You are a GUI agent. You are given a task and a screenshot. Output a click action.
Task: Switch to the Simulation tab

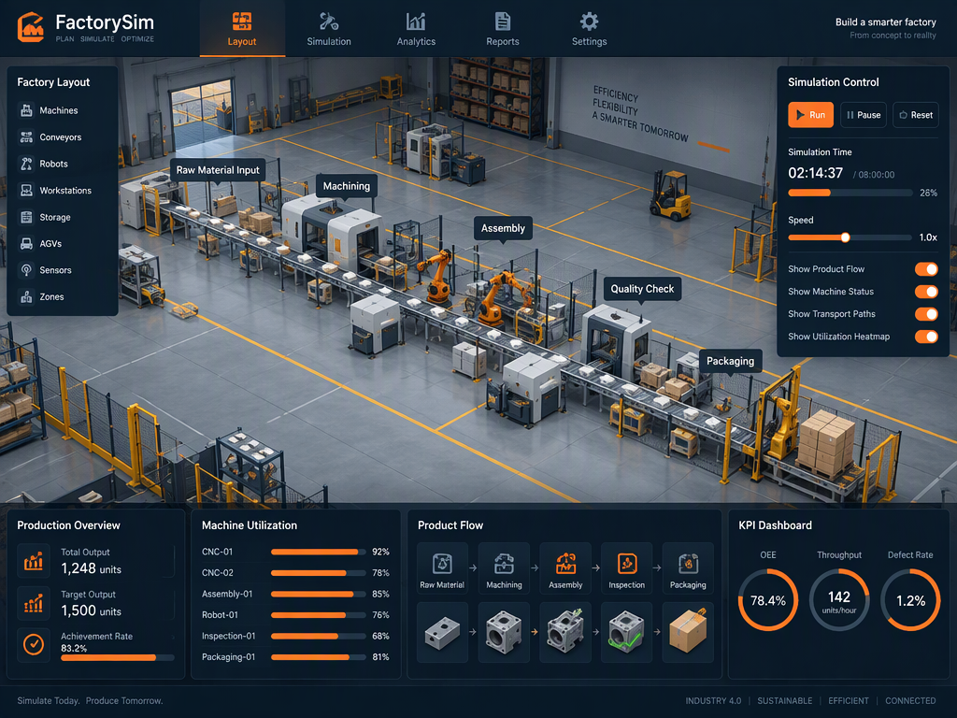tap(329, 29)
